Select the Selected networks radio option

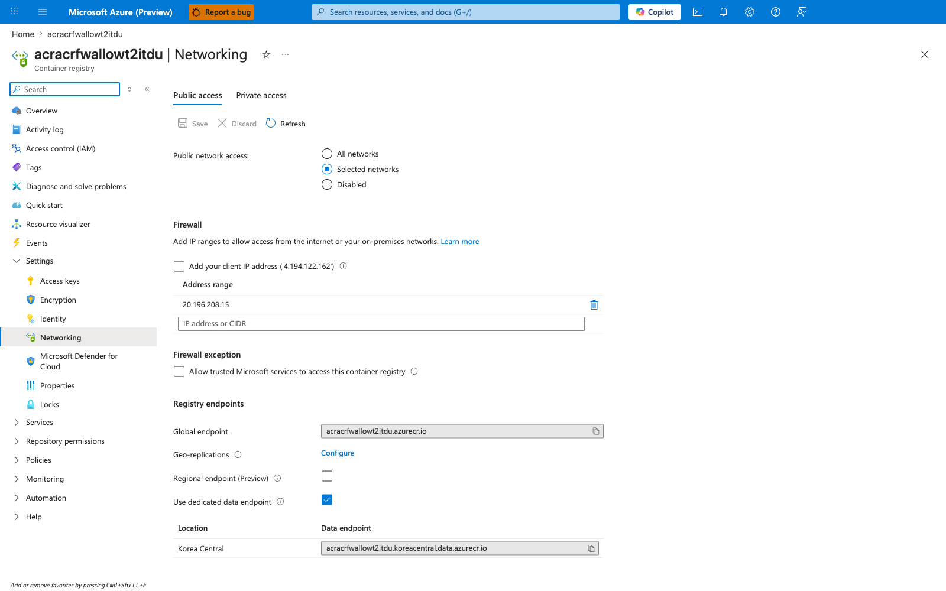coord(327,169)
